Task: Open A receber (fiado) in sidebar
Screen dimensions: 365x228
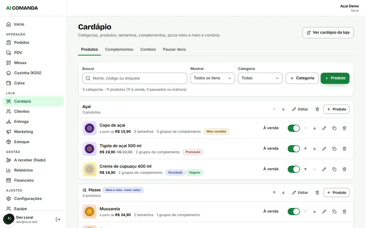Action: click(x=33, y=160)
